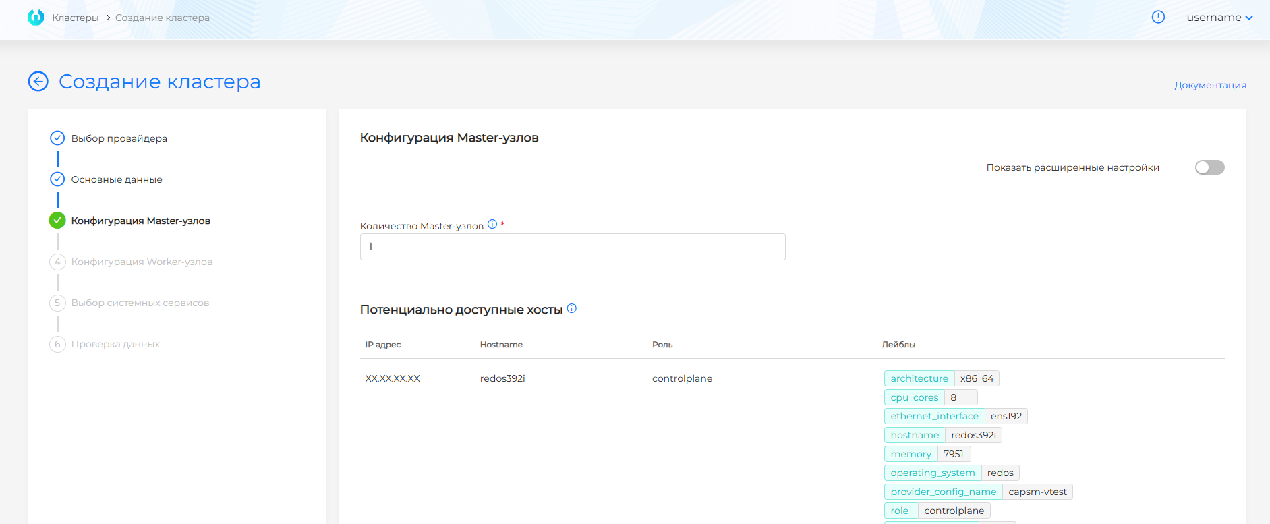Image resolution: width=1270 pixels, height=524 pixels.
Task: Click info icon beside Количество Master-узлов
Action: pyautogui.click(x=492, y=225)
